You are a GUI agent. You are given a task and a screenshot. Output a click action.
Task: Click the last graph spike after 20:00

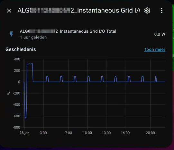(156, 79)
